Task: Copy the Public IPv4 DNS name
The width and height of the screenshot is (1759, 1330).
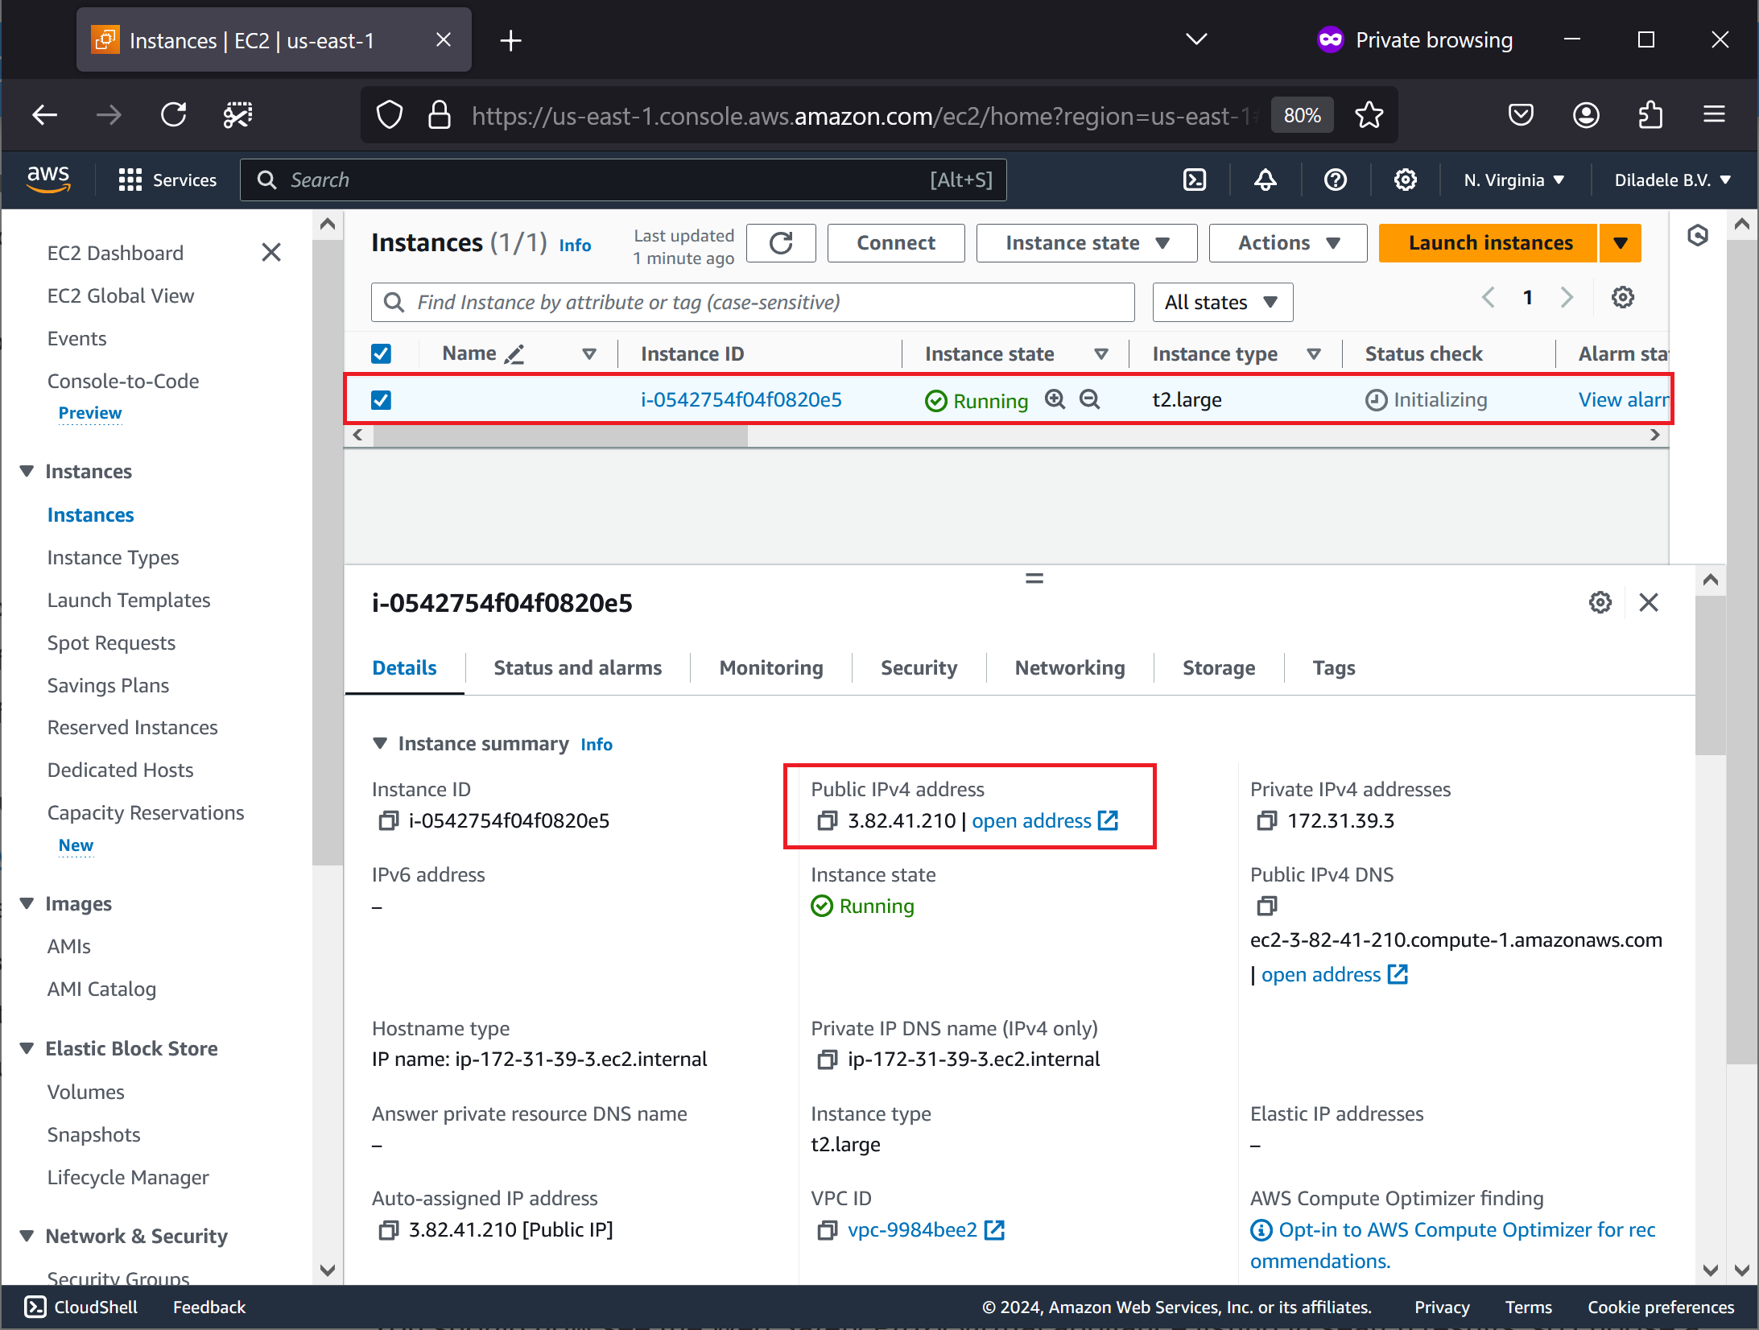Action: pos(1266,907)
